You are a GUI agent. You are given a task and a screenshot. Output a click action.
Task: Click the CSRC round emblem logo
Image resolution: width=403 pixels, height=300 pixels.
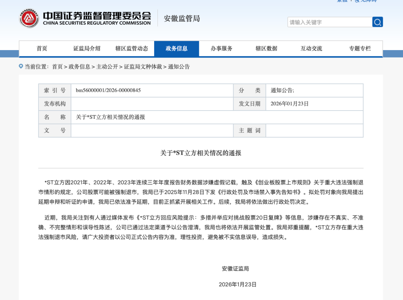point(29,18)
